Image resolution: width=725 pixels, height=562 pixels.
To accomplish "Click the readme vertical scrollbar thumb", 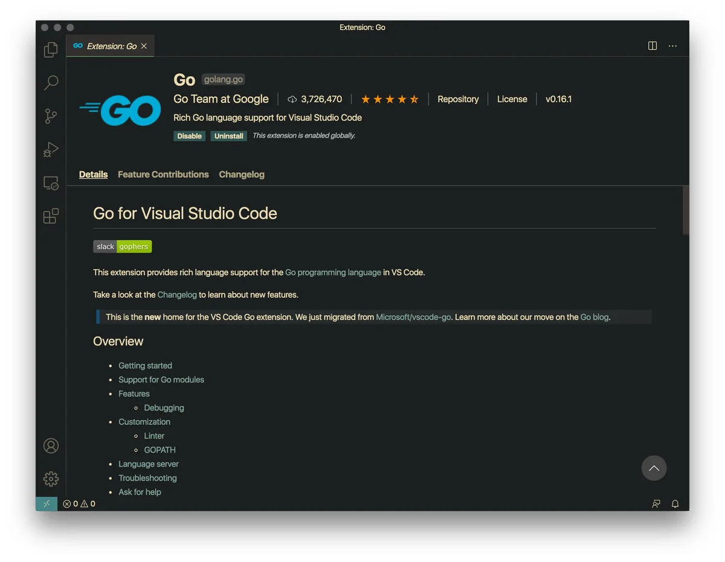I will 686,210.
